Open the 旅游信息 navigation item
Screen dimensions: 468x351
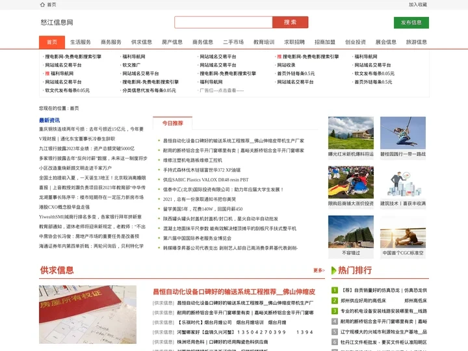pyautogui.click(x=416, y=42)
